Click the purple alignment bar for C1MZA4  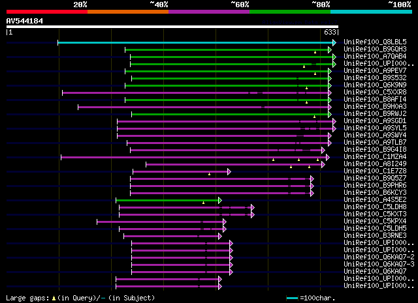pos(194,158)
